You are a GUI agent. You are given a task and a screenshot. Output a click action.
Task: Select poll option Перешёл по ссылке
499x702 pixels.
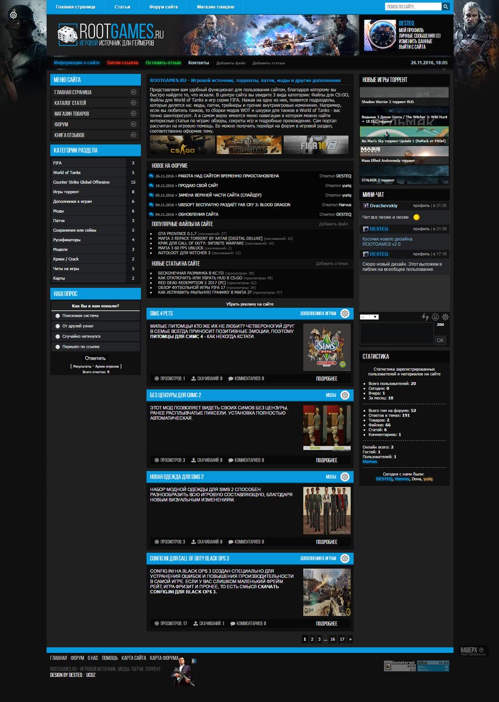coord(58,347)
